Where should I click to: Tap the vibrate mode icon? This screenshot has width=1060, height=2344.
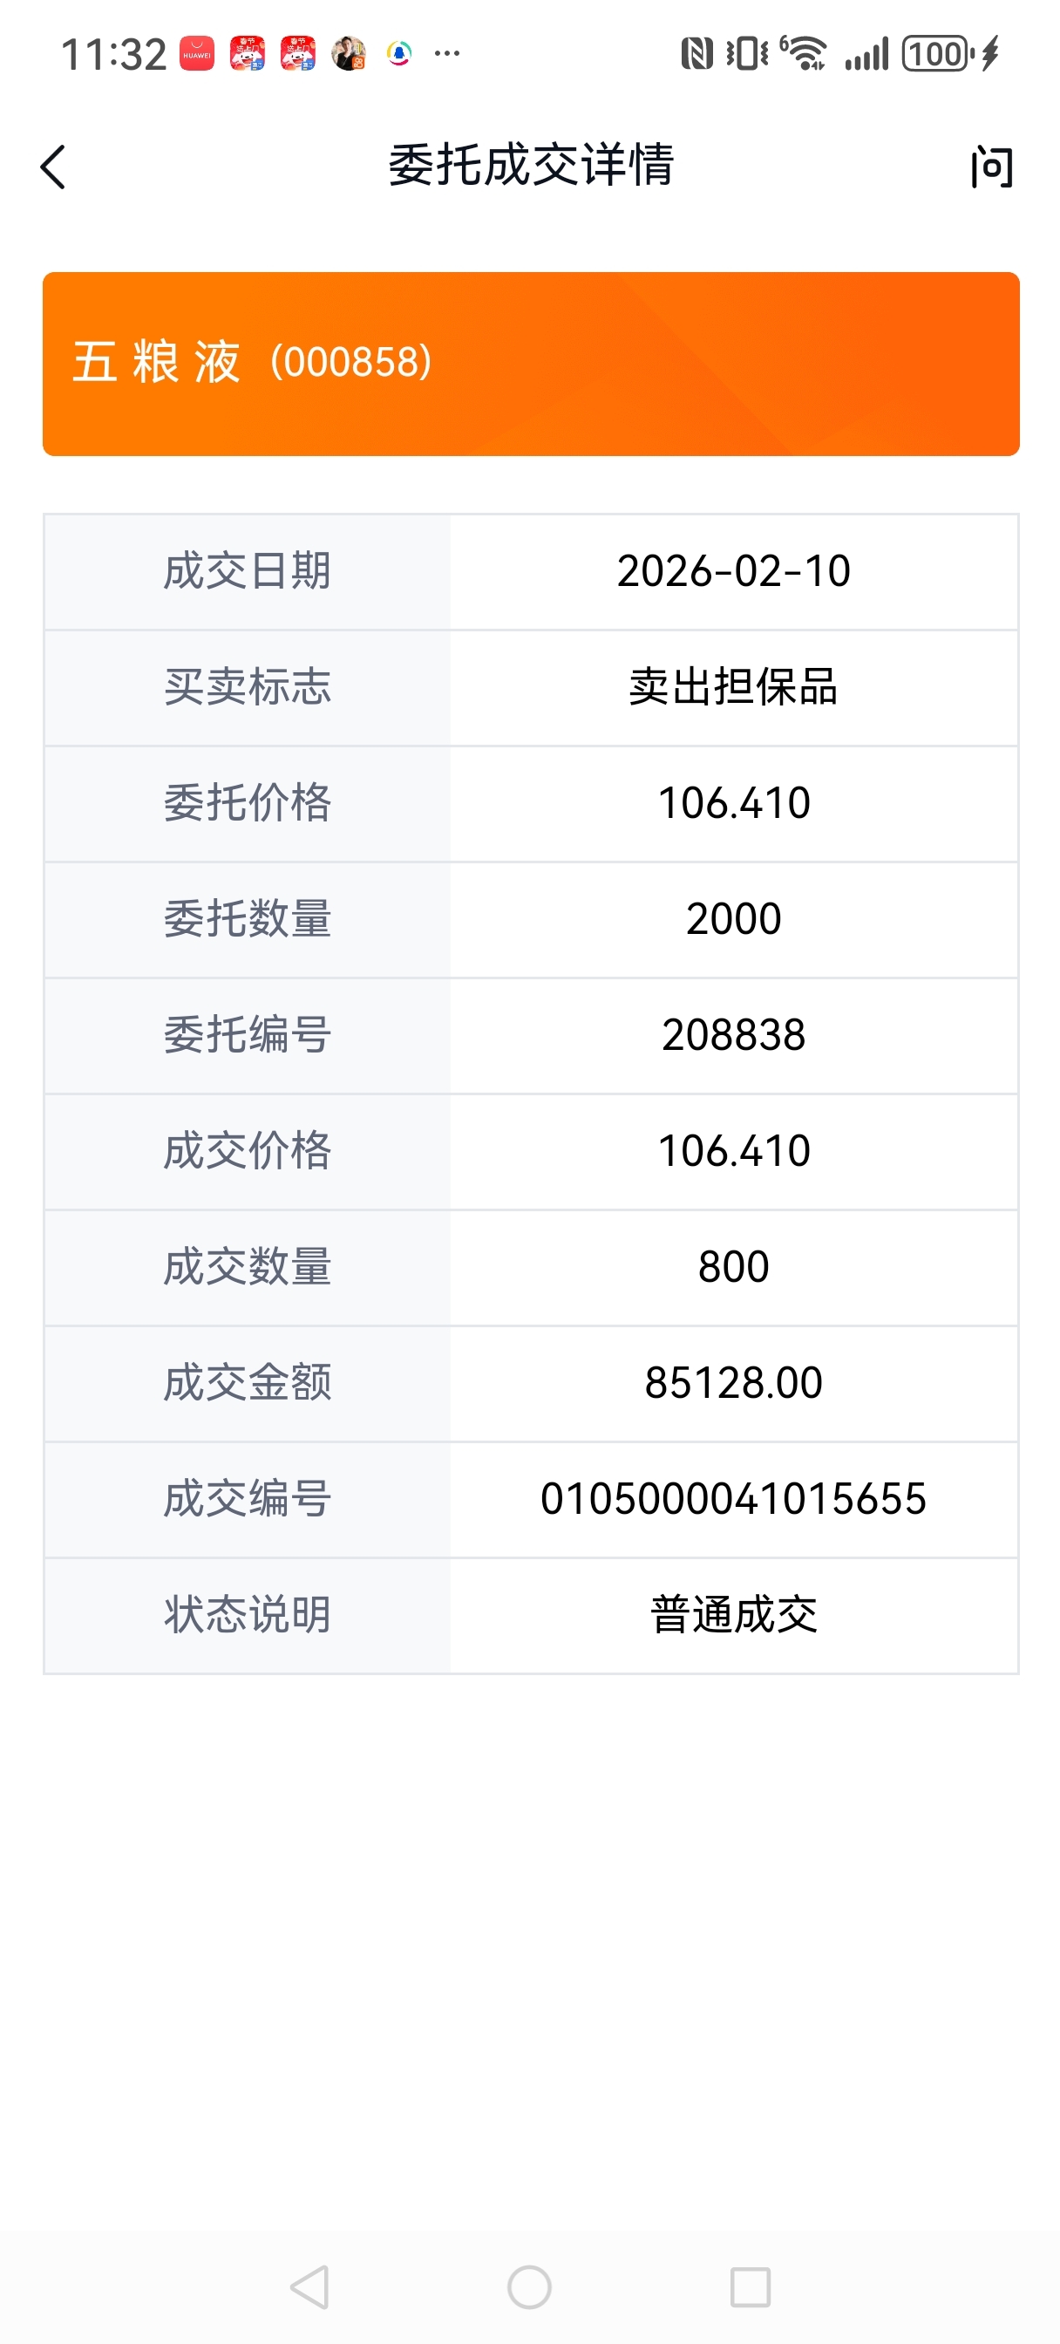point(747,54)
